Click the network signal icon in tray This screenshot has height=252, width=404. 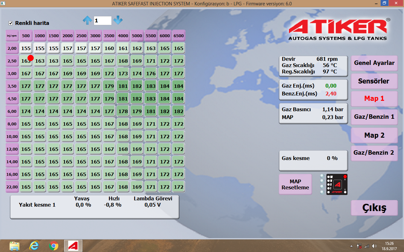(x=367, y=246)
